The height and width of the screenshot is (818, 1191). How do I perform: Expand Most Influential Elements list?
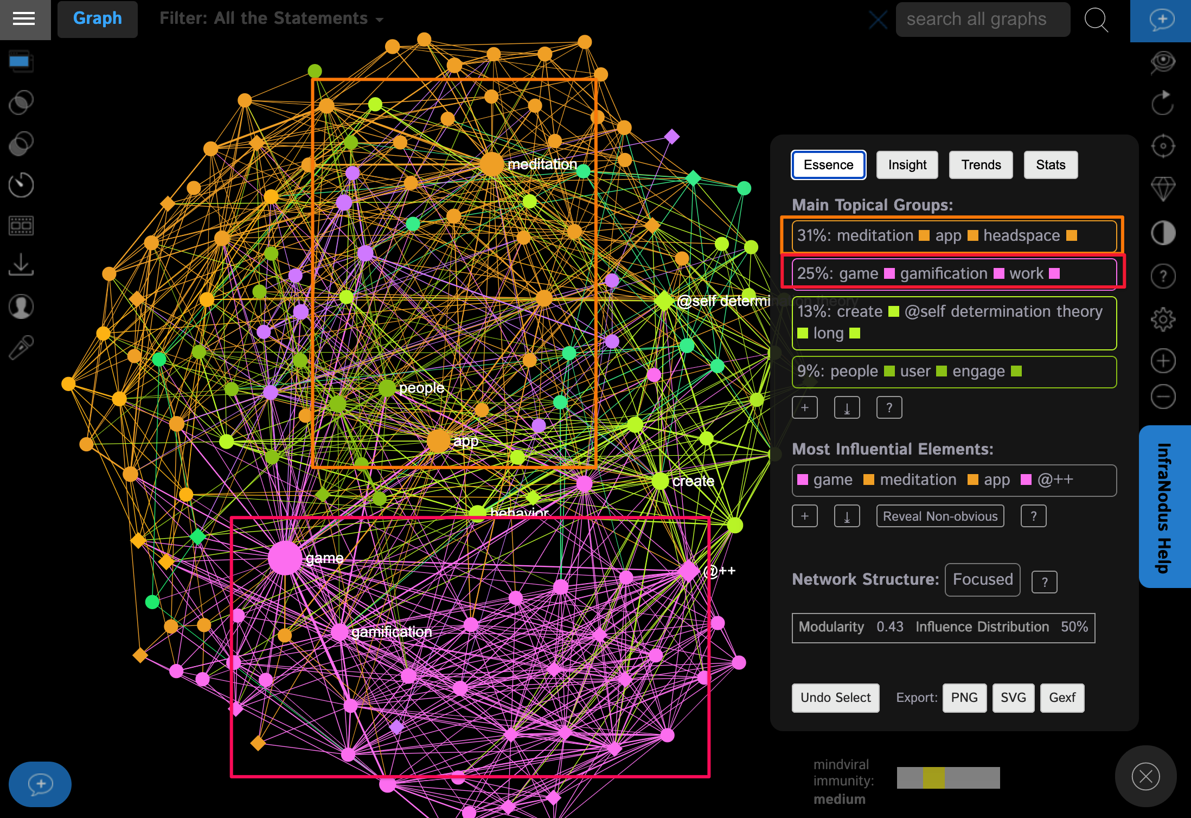click(805, 516)
